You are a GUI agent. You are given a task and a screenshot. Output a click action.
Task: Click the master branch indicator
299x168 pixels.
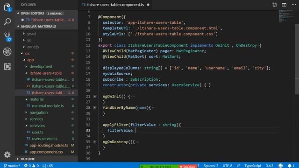12,166
